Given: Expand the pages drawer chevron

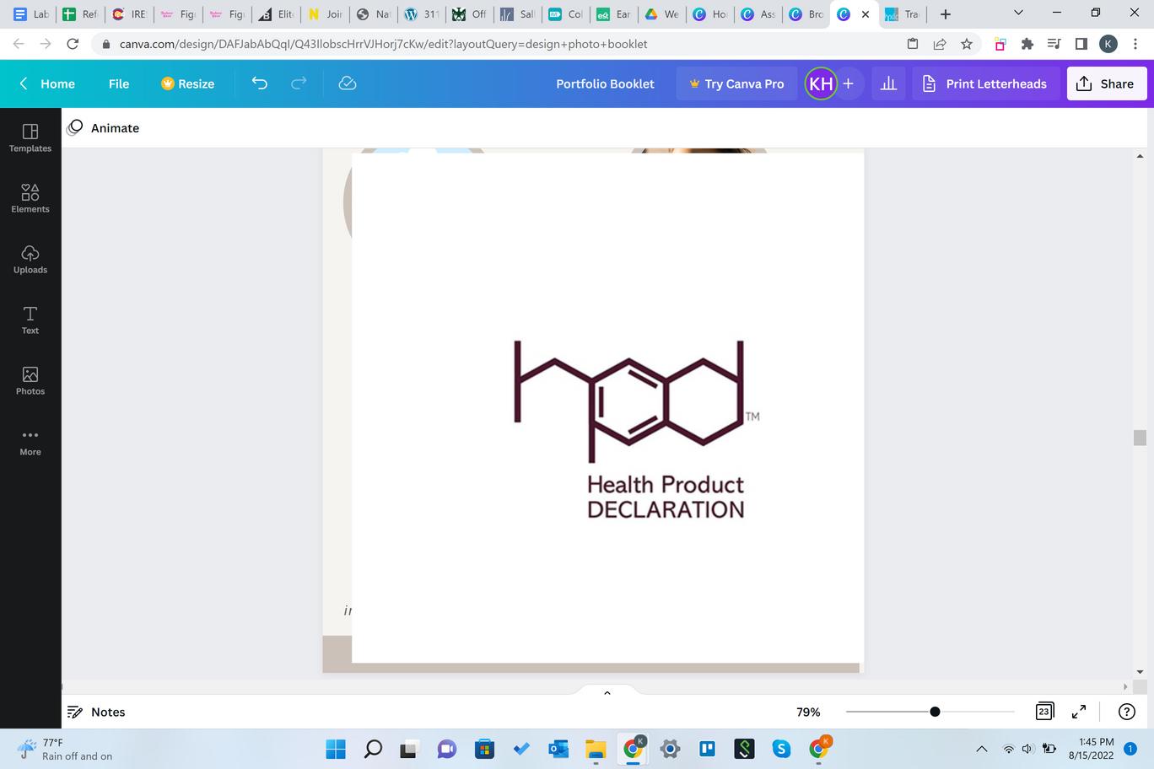Looking at the screenshot, I should click(607, 693).
